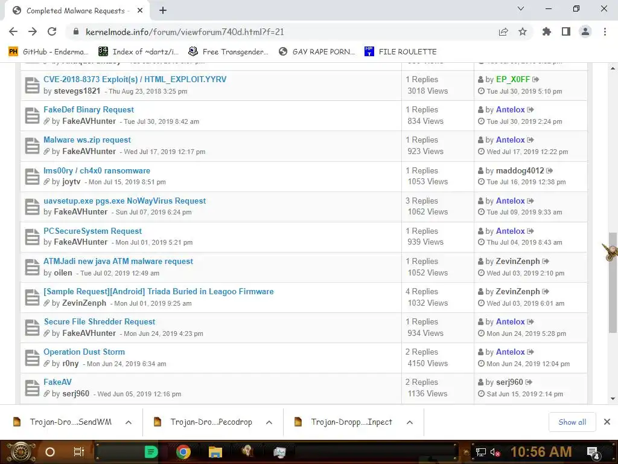
Task: Expand options for Trojan-Dro...SendWM download
Action: [129, 422]
